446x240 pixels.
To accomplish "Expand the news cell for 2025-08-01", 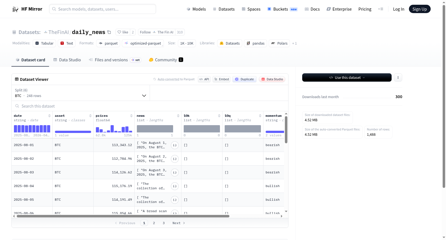I will point(175,145).
